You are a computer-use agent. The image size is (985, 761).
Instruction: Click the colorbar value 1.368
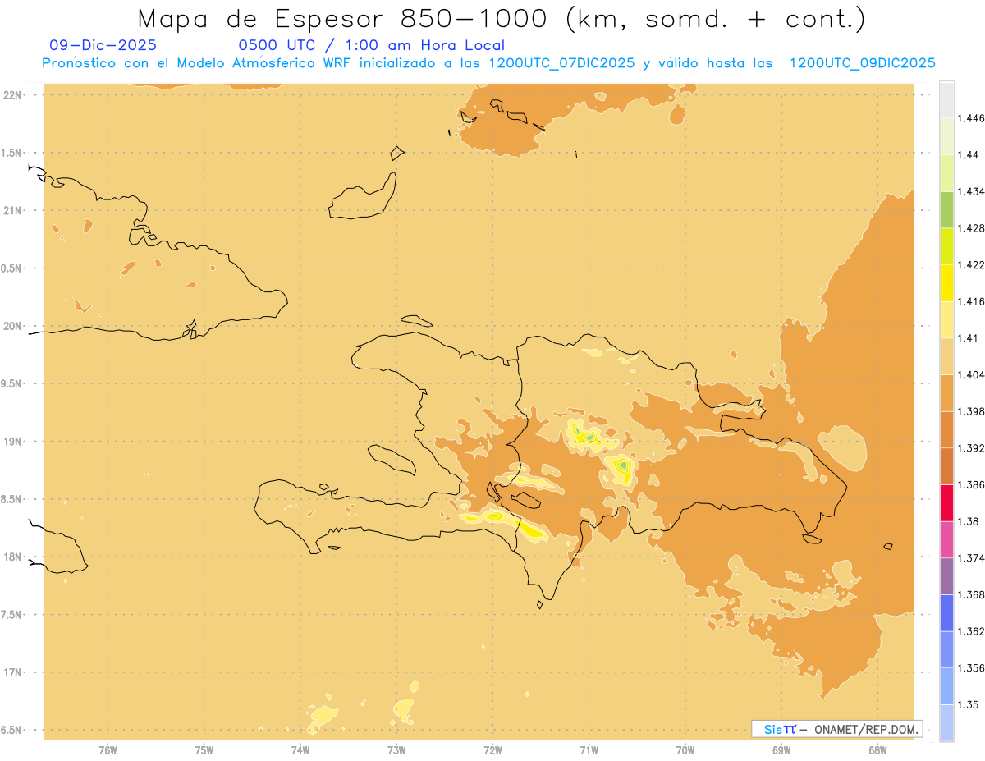971,594
